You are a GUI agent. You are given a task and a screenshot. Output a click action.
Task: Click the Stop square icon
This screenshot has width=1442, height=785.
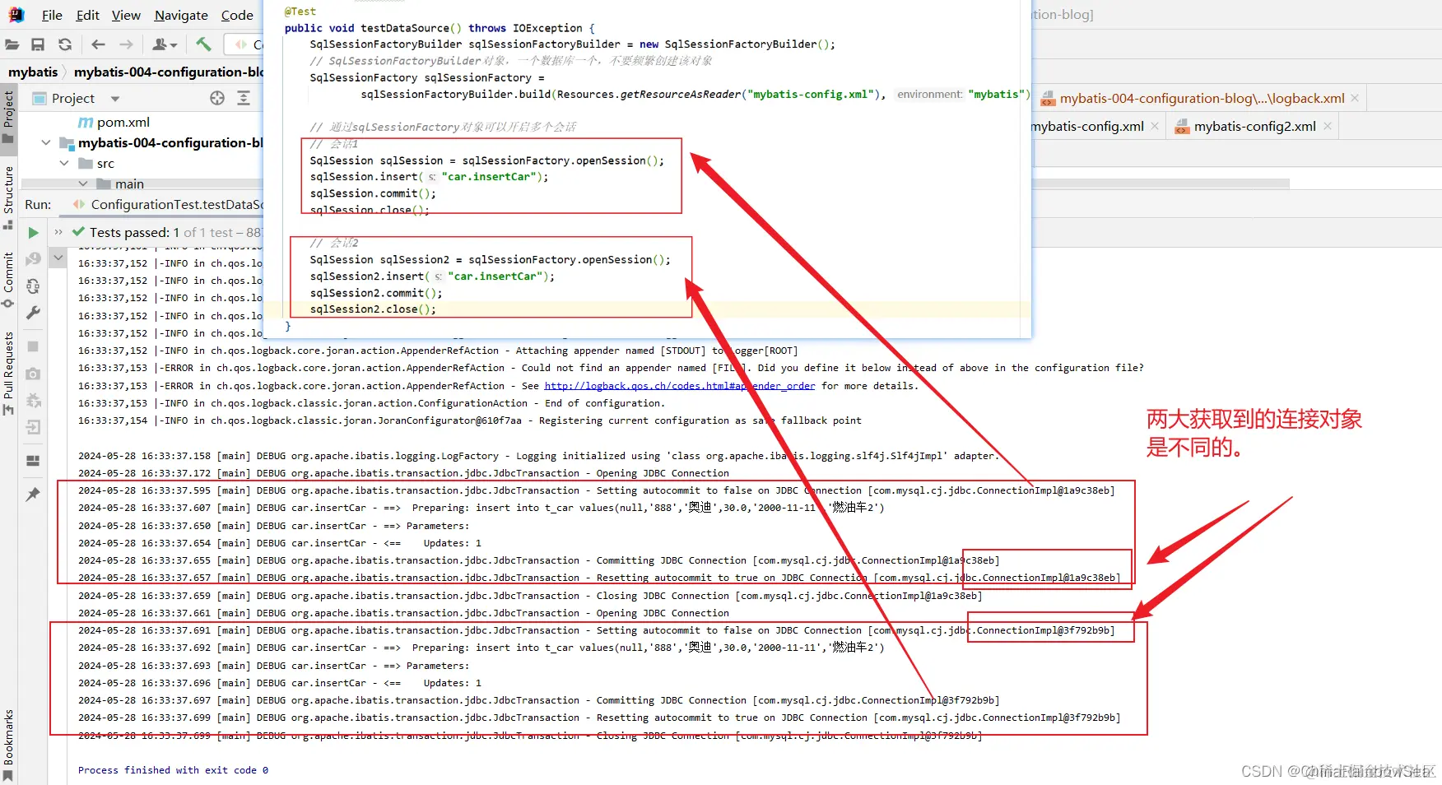coord(33,346)
